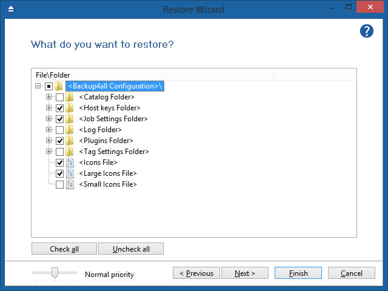Uncheck the Icons File checkbox
388x291 pixels.
click(x=59, y=162)
